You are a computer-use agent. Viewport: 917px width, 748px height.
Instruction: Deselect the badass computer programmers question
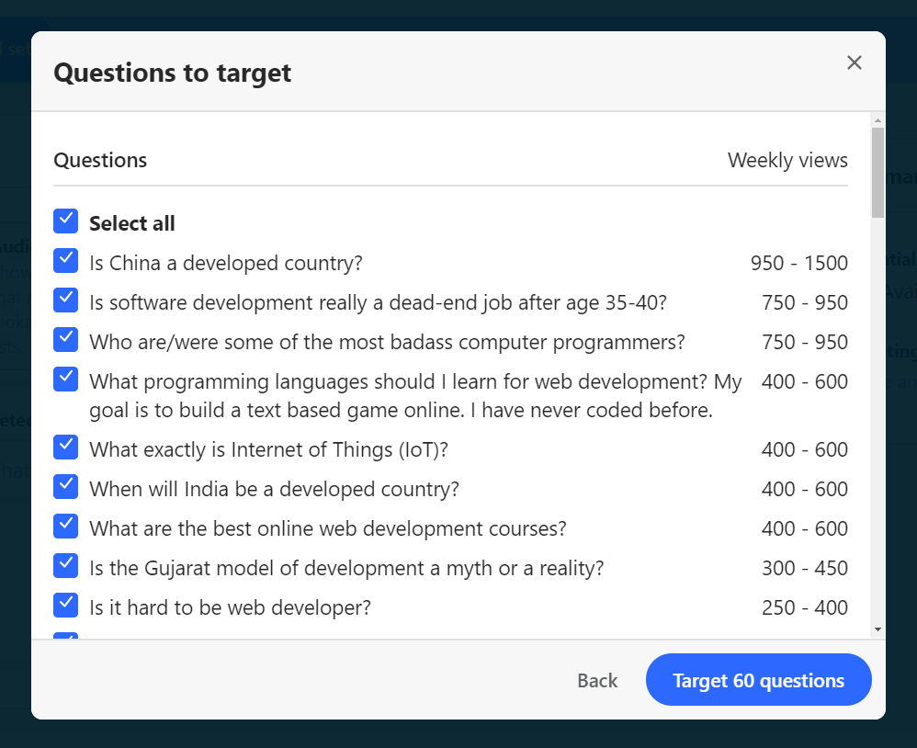66,340
